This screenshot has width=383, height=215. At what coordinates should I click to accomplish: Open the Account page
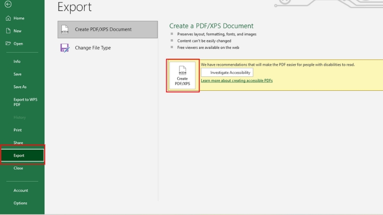(21, 190)
